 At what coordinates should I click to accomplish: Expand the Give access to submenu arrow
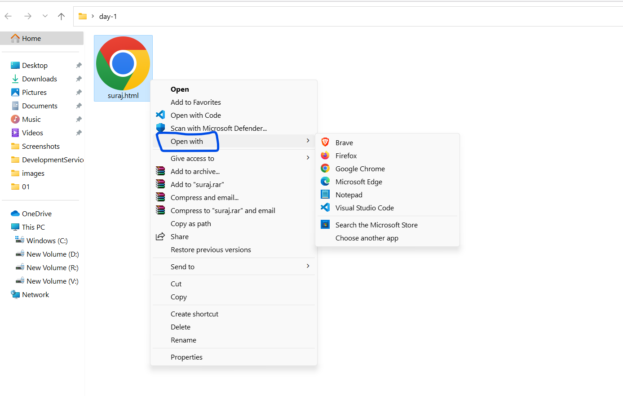click(x=308, y=158)
